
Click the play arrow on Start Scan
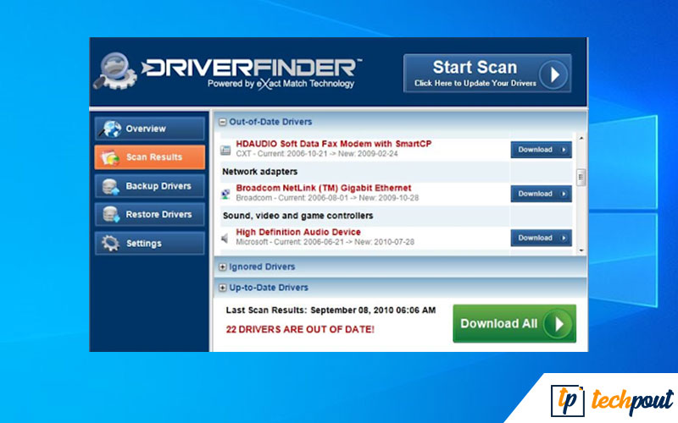point(553,74)
